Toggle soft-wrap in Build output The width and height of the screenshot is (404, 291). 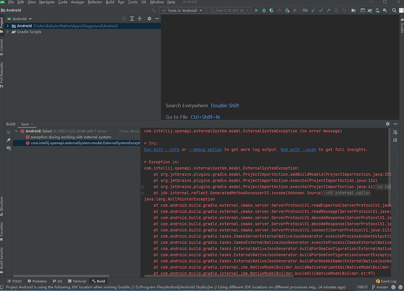(395, 132)
